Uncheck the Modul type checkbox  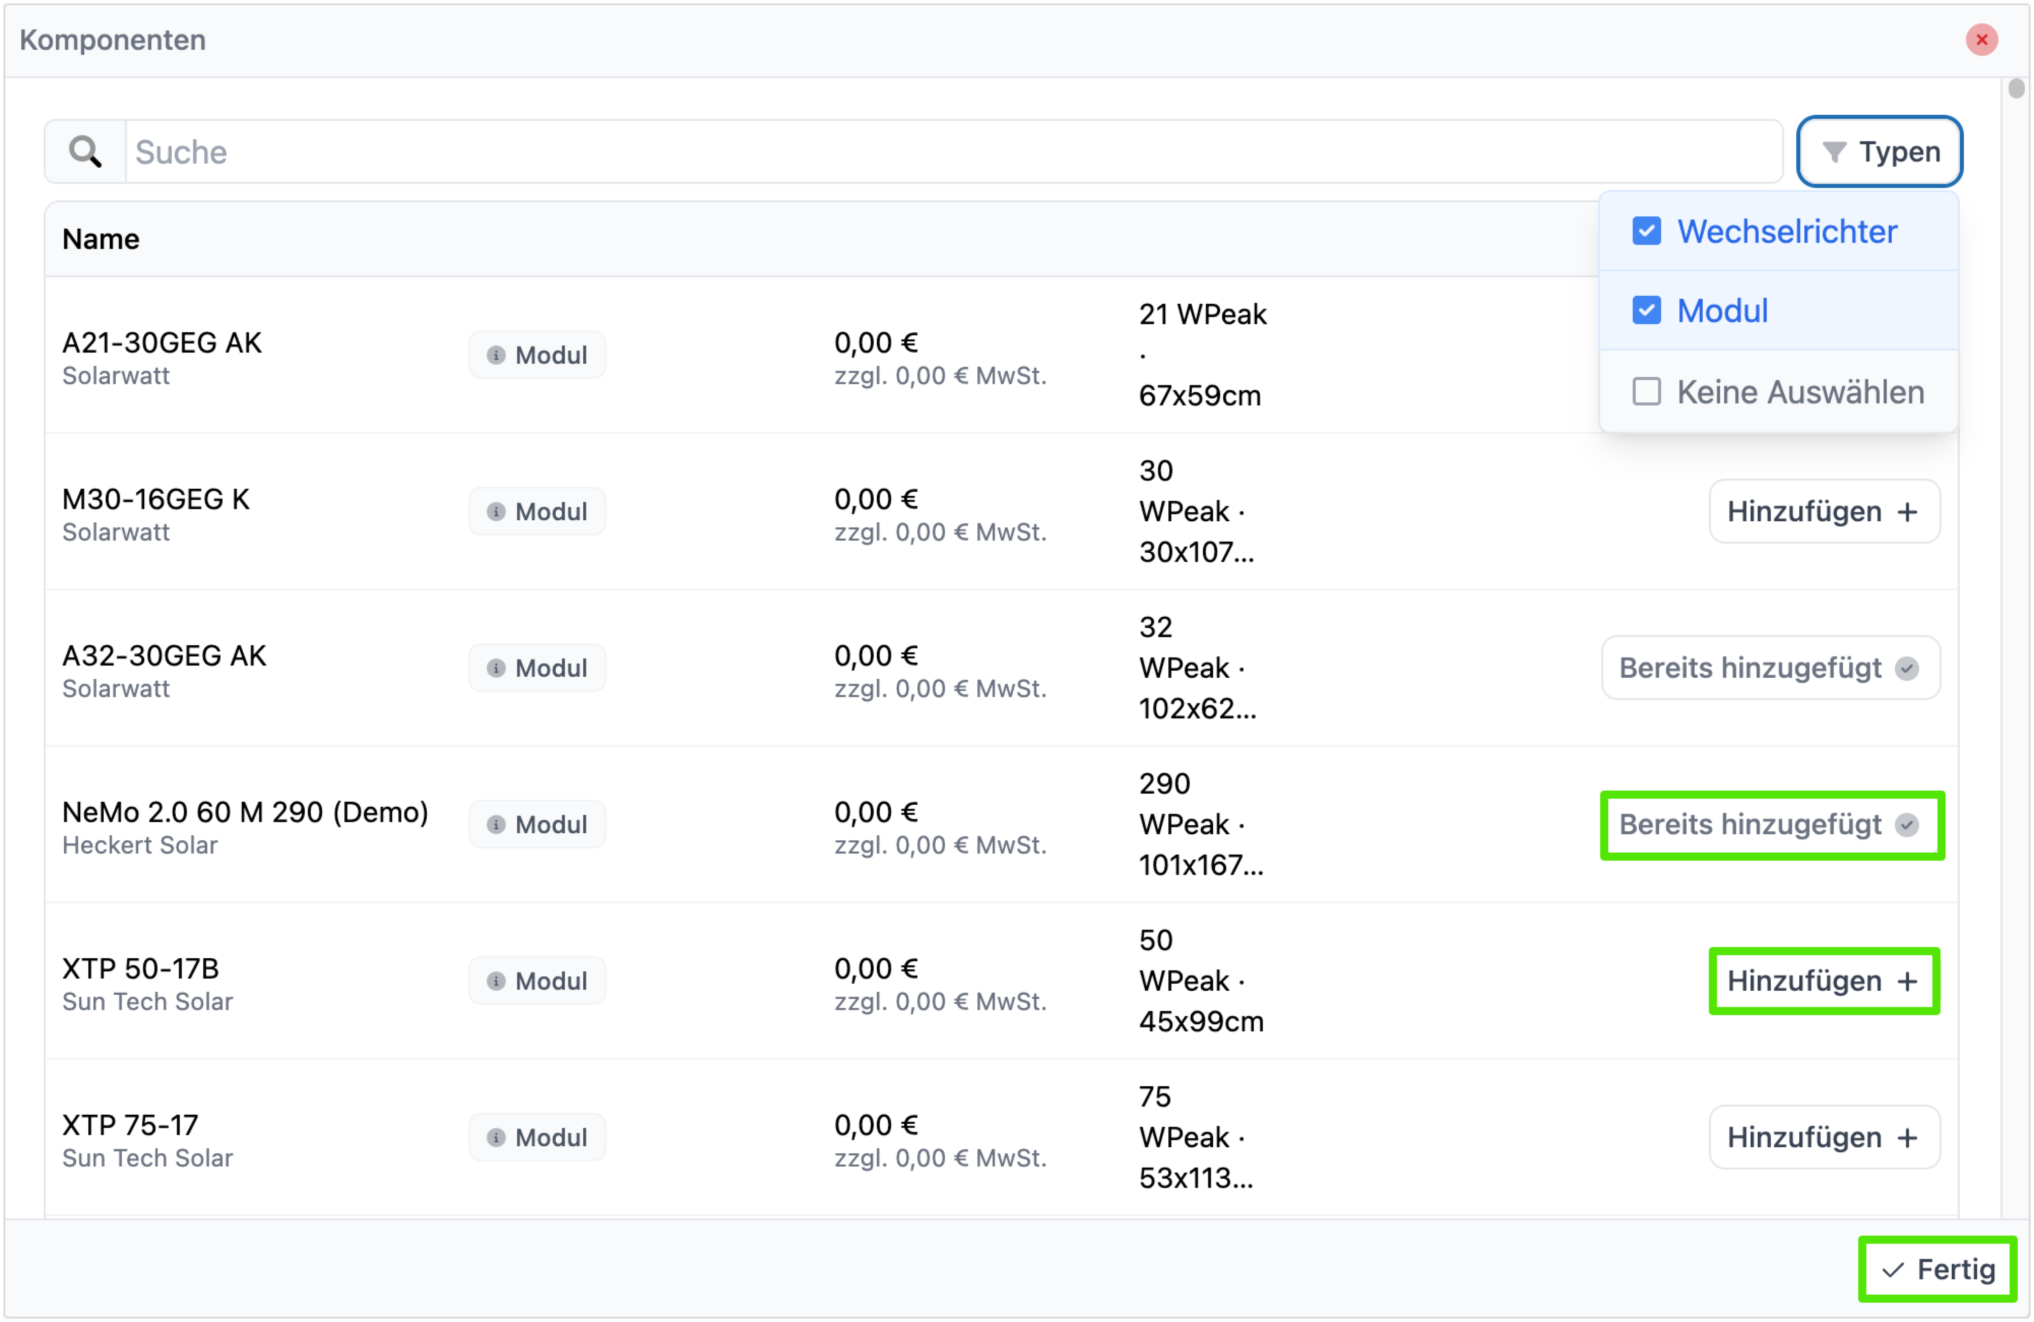click(x=1646, y=310)
